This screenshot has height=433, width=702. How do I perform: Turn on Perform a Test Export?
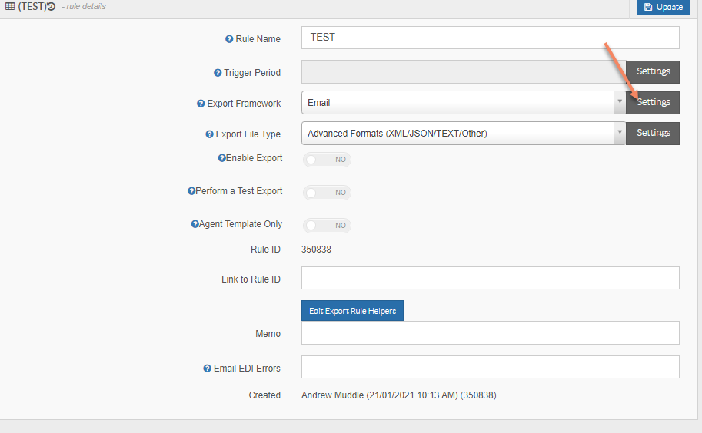(328, 193)
